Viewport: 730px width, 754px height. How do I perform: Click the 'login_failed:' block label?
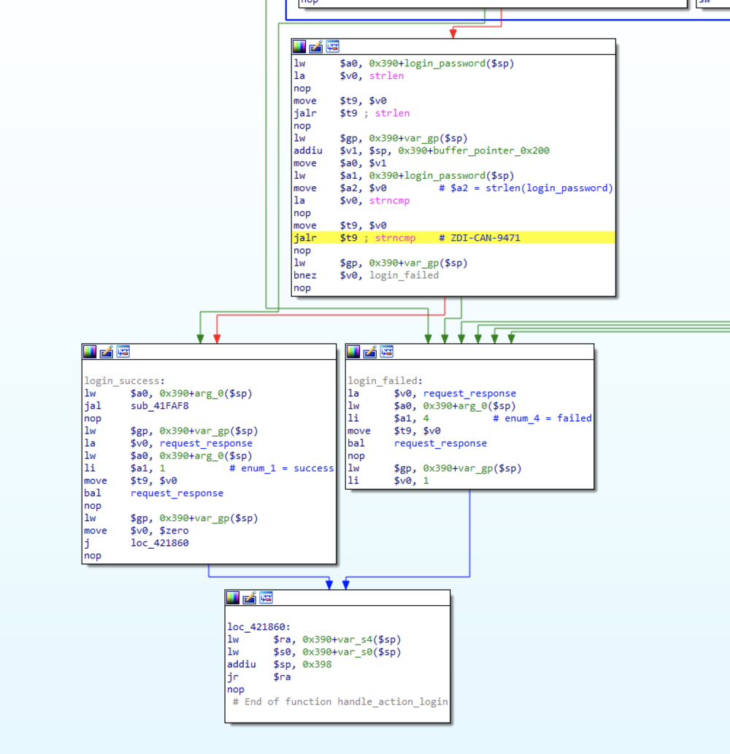385,381
